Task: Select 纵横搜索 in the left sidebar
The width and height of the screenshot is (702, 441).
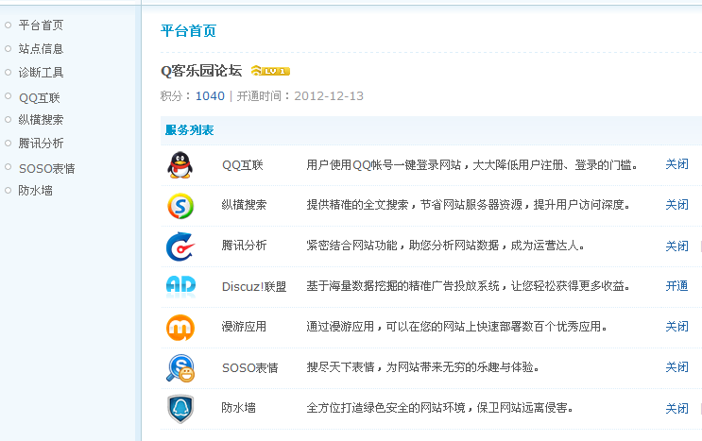Action: click(x=41, y=120)
